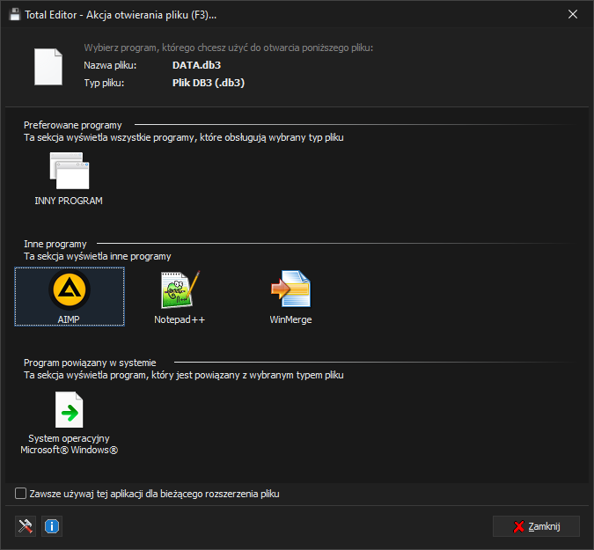Click the 'Preferowane programy' section heading
Image resolution: width=594 pixels, height=550 pixels.
point(73,125)
